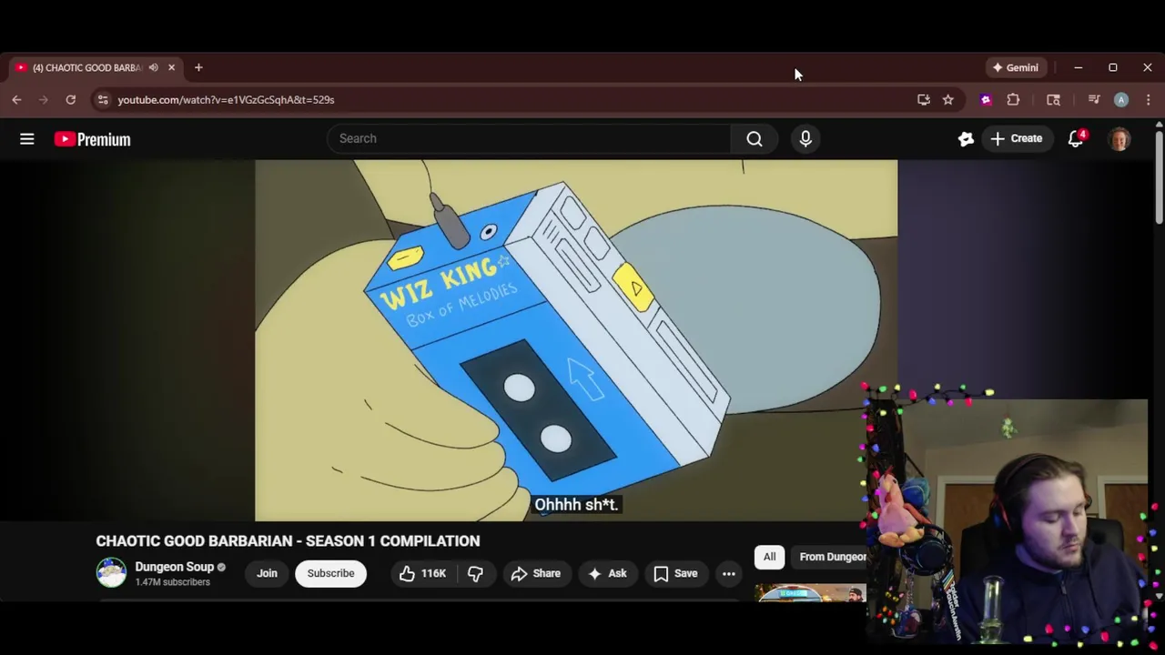Image resolution: width=1165 pixels, height=655 pixels.
Task: Open the Ask AI button
Action: tap(608, 573)
